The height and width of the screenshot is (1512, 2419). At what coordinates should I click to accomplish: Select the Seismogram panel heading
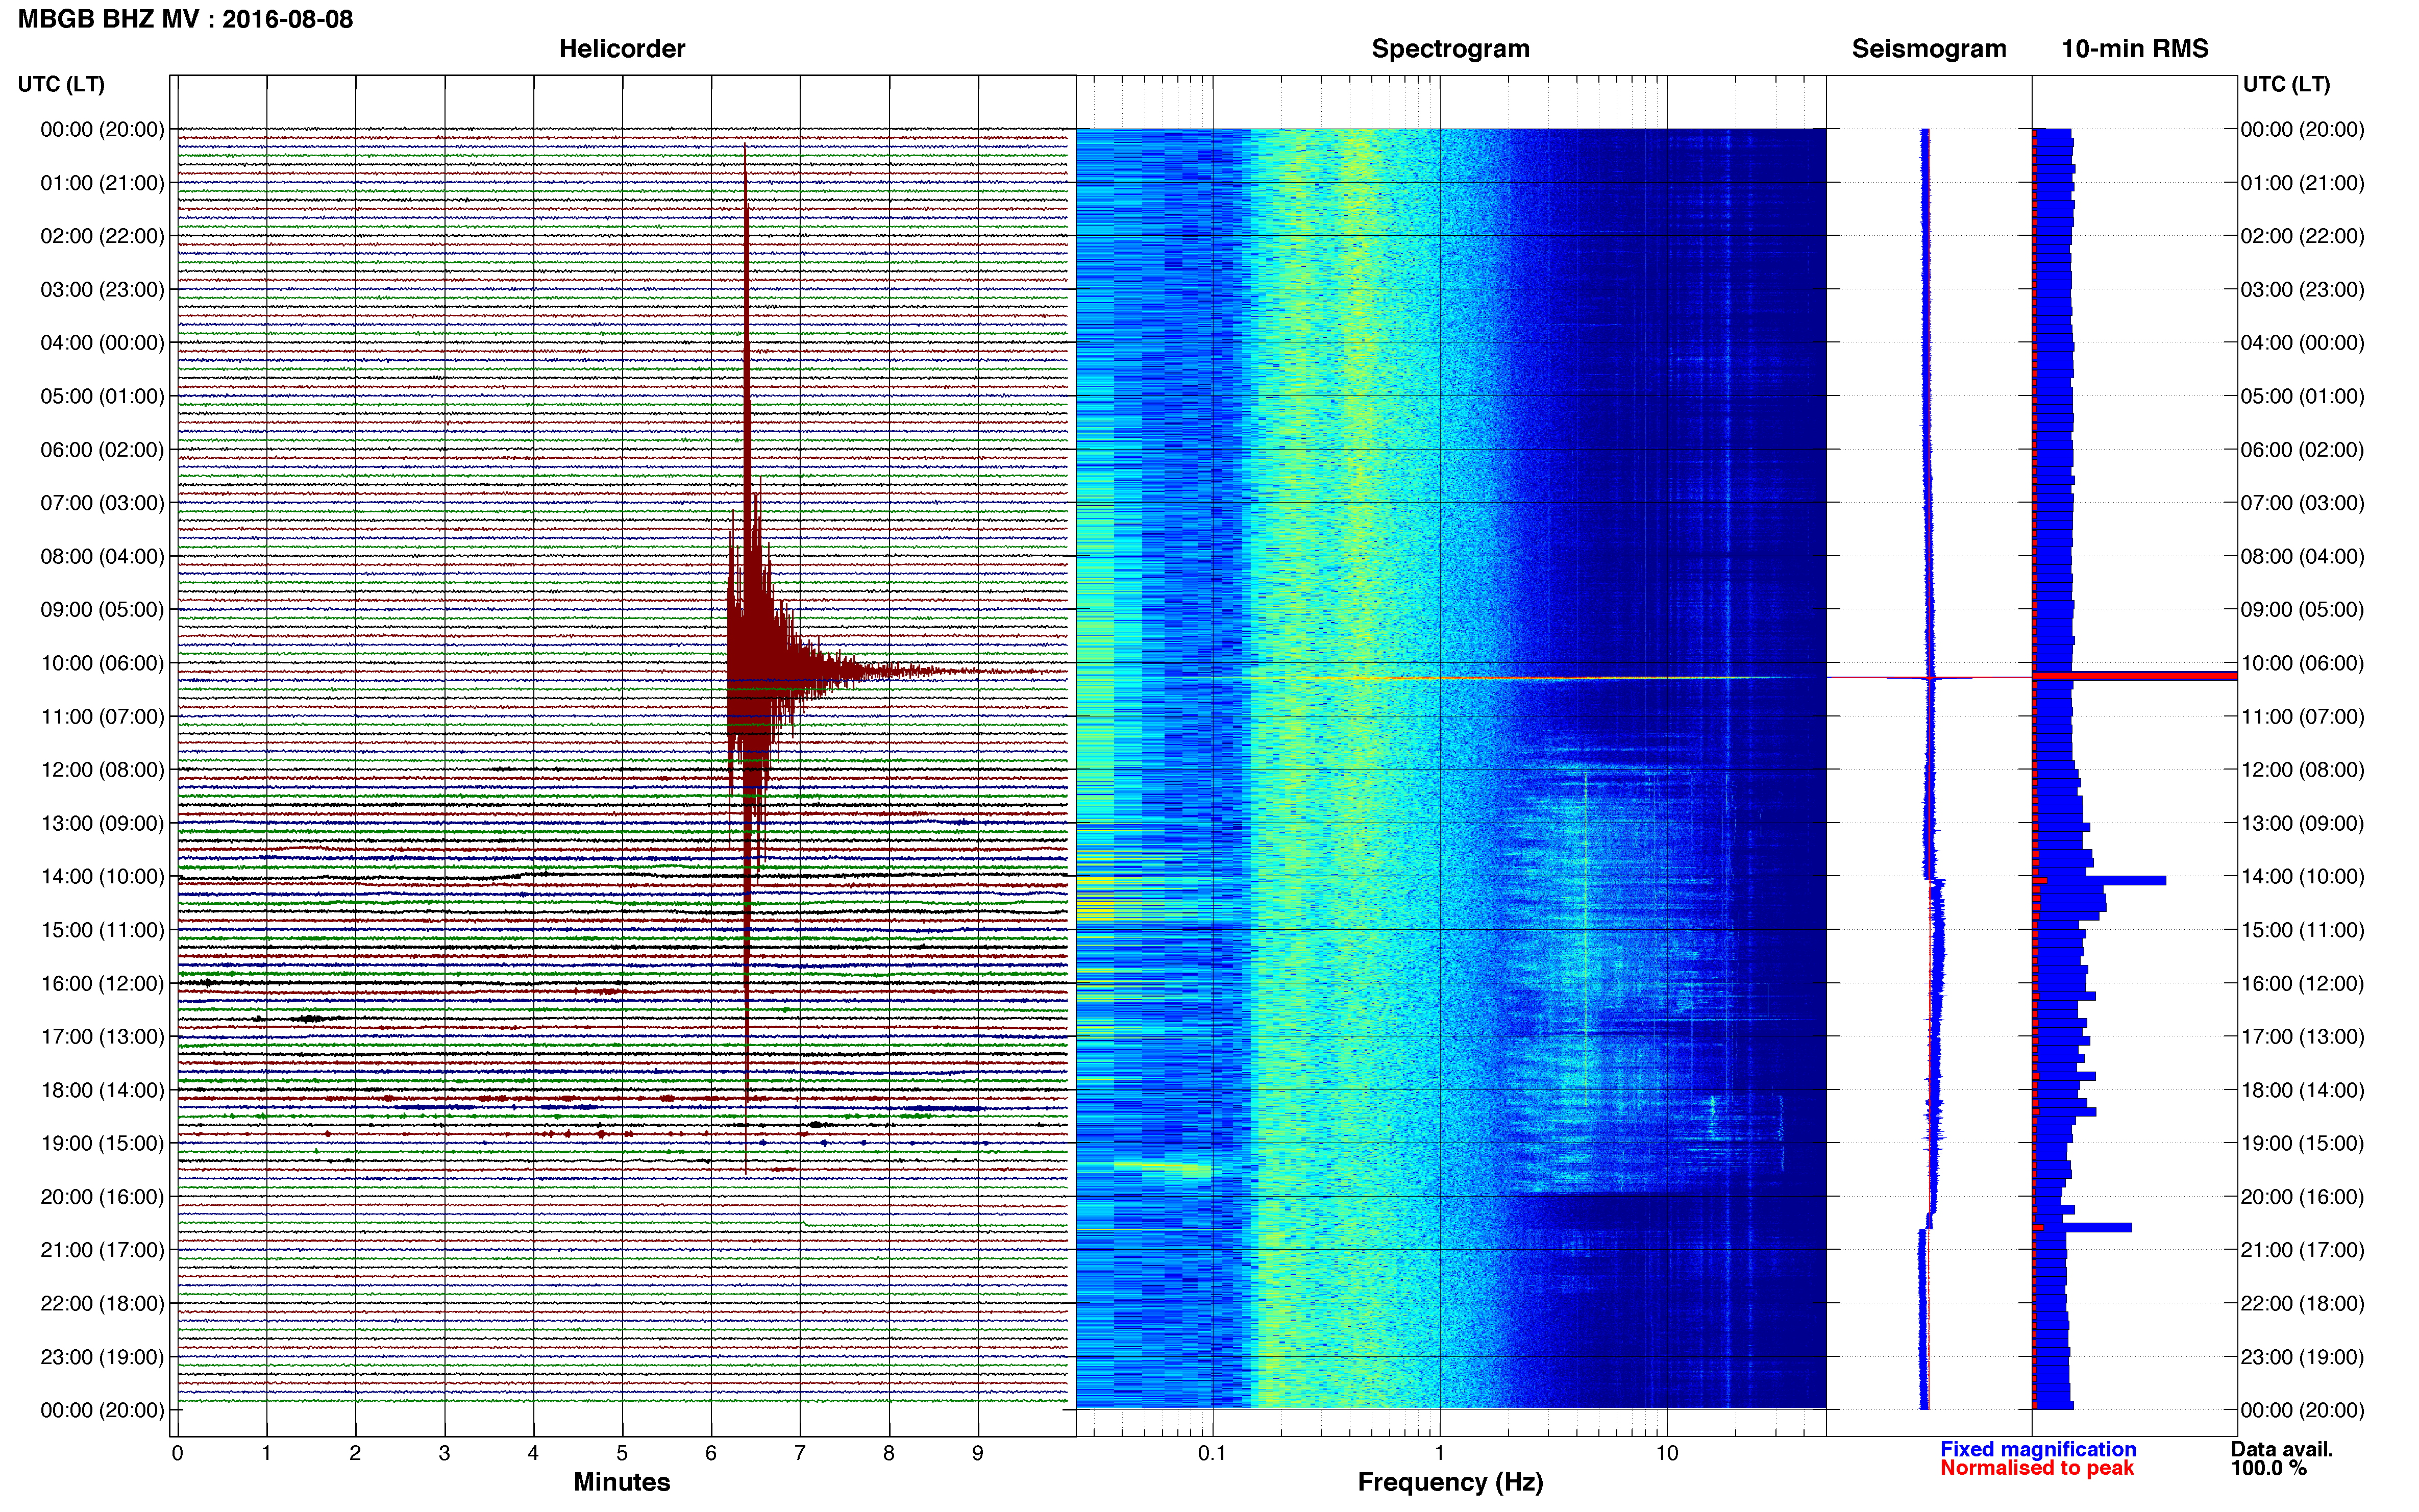tap(1929, 49)
